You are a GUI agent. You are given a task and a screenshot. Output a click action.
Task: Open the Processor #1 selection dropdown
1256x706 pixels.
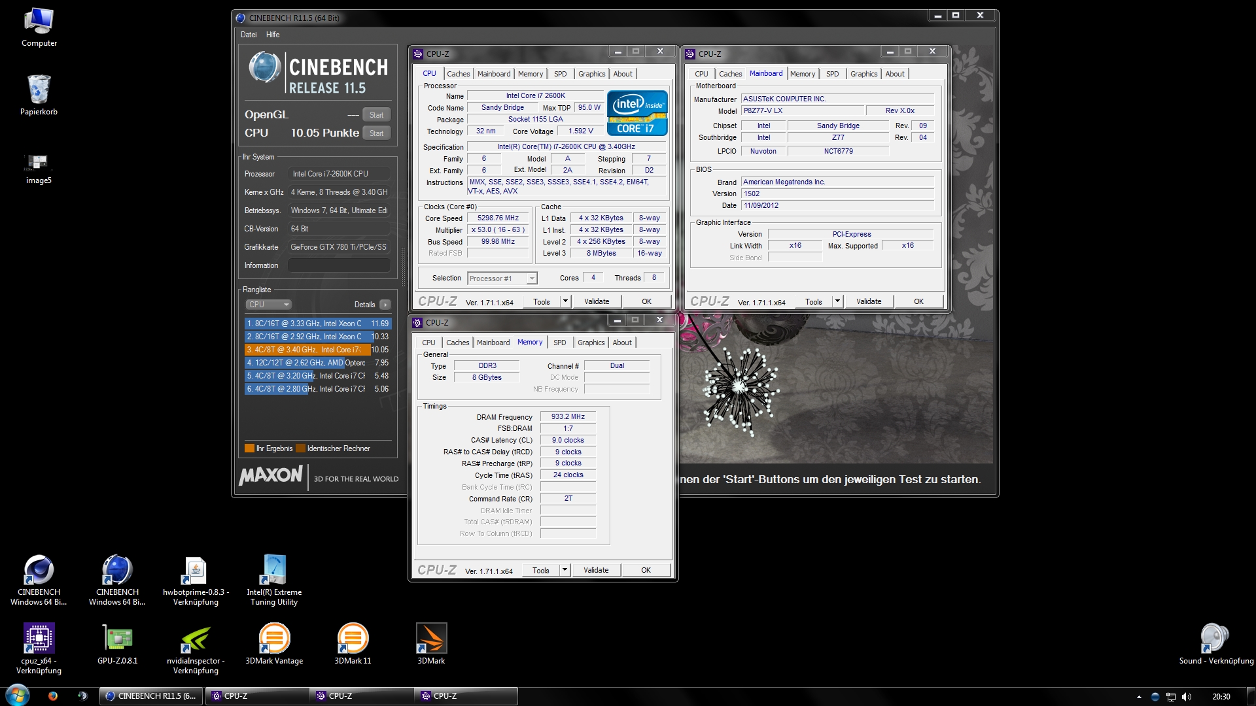tap(502, 278)
